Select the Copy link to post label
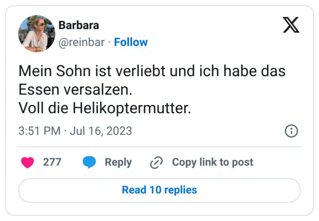Screen dimensions: 319x221 pyautogui.click(x=212, y=162)
